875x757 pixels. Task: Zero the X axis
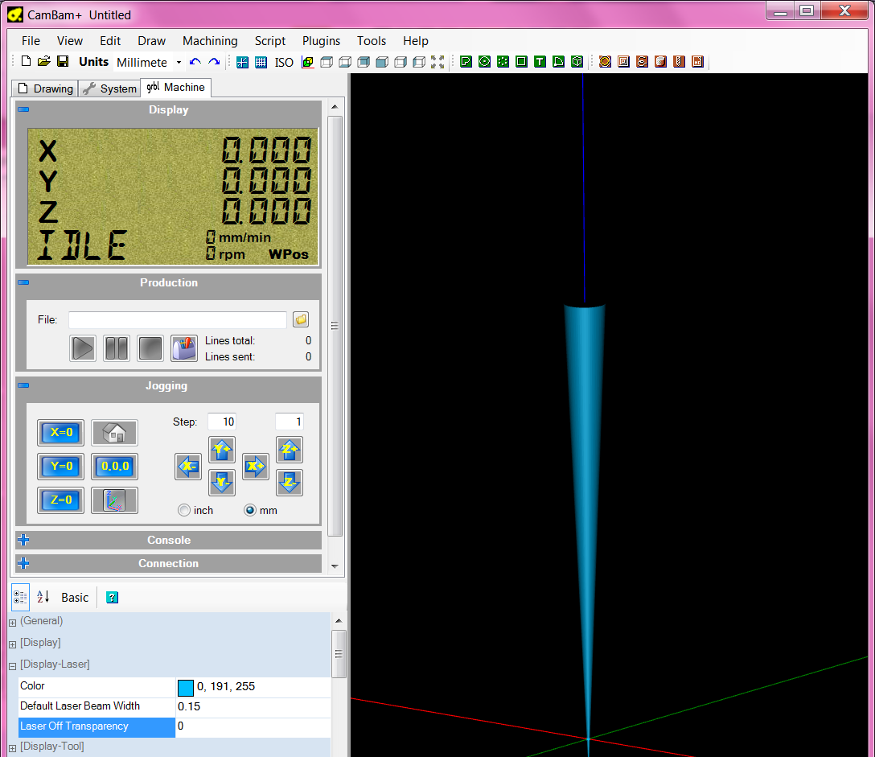[x=61, y=433]
